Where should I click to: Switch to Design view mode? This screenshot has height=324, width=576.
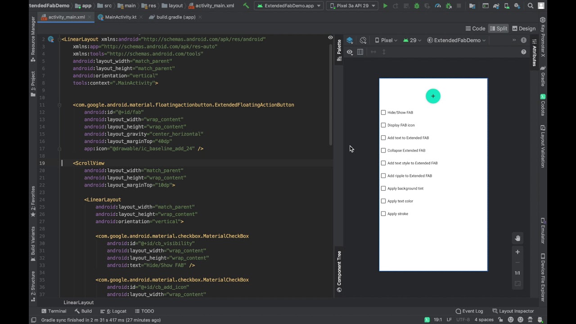524,28
